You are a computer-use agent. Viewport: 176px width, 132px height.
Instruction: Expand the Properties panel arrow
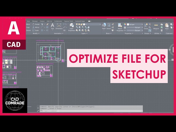(133, 34)
